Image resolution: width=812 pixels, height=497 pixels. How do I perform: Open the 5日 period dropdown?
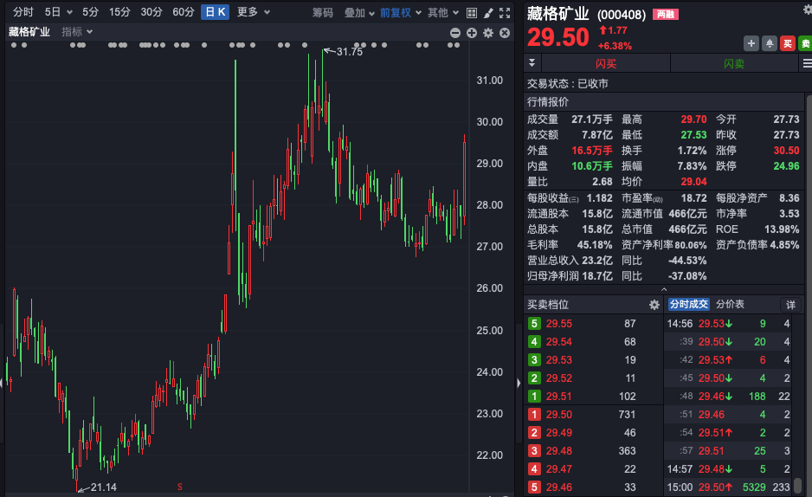pyautogui.click(x=57, y=12)
